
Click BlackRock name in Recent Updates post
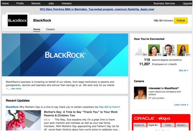point(12,107)
